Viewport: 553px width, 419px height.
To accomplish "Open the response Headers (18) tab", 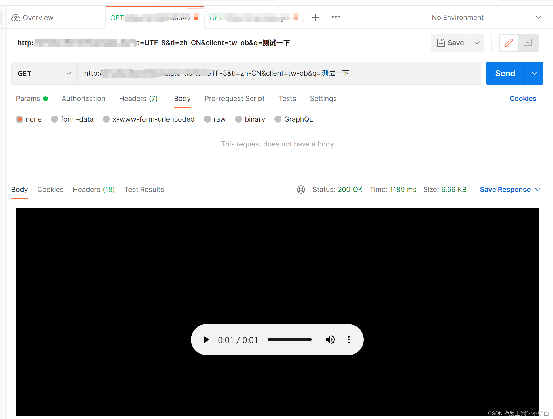I will coord(94,190).
